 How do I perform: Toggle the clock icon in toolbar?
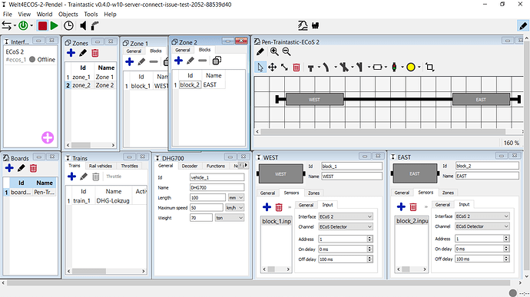[x=68, y=25]
